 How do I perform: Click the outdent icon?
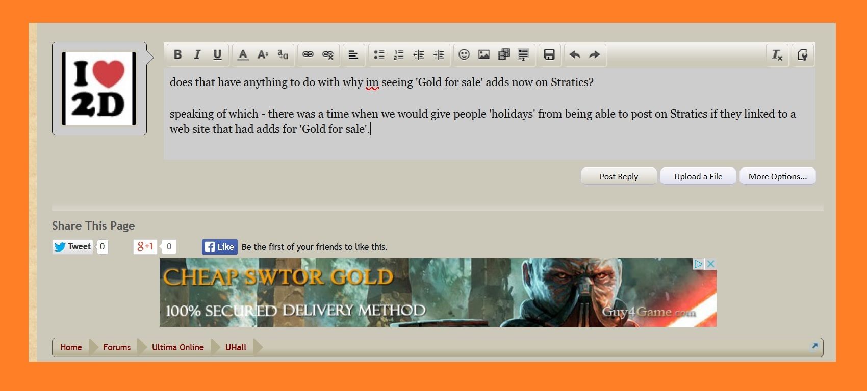click(x=419, y=54)
